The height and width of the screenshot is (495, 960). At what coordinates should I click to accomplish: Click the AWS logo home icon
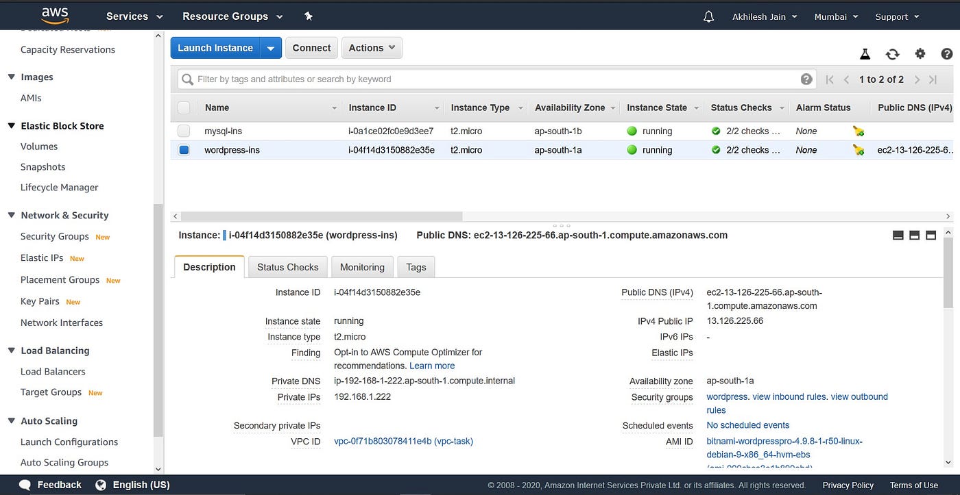tap(55, 15)
